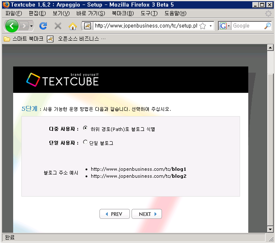Click the greyed Forward arrow button

click(x=24, y=26)
